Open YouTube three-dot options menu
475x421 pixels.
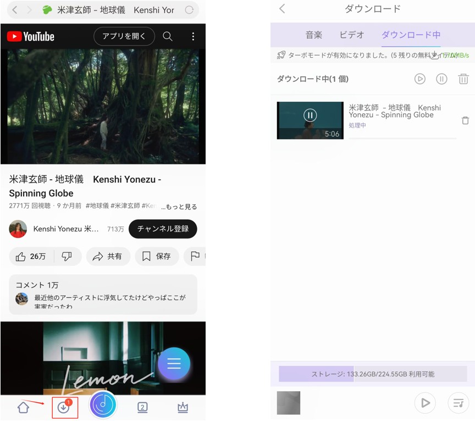pos(193,37)
